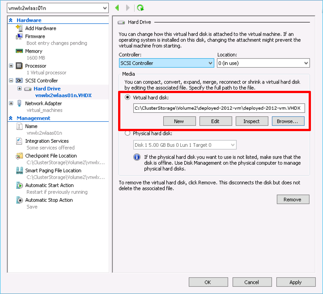Select Add Hardware in the tree
This screenshot has width=323, height=294.
(41, 28)
